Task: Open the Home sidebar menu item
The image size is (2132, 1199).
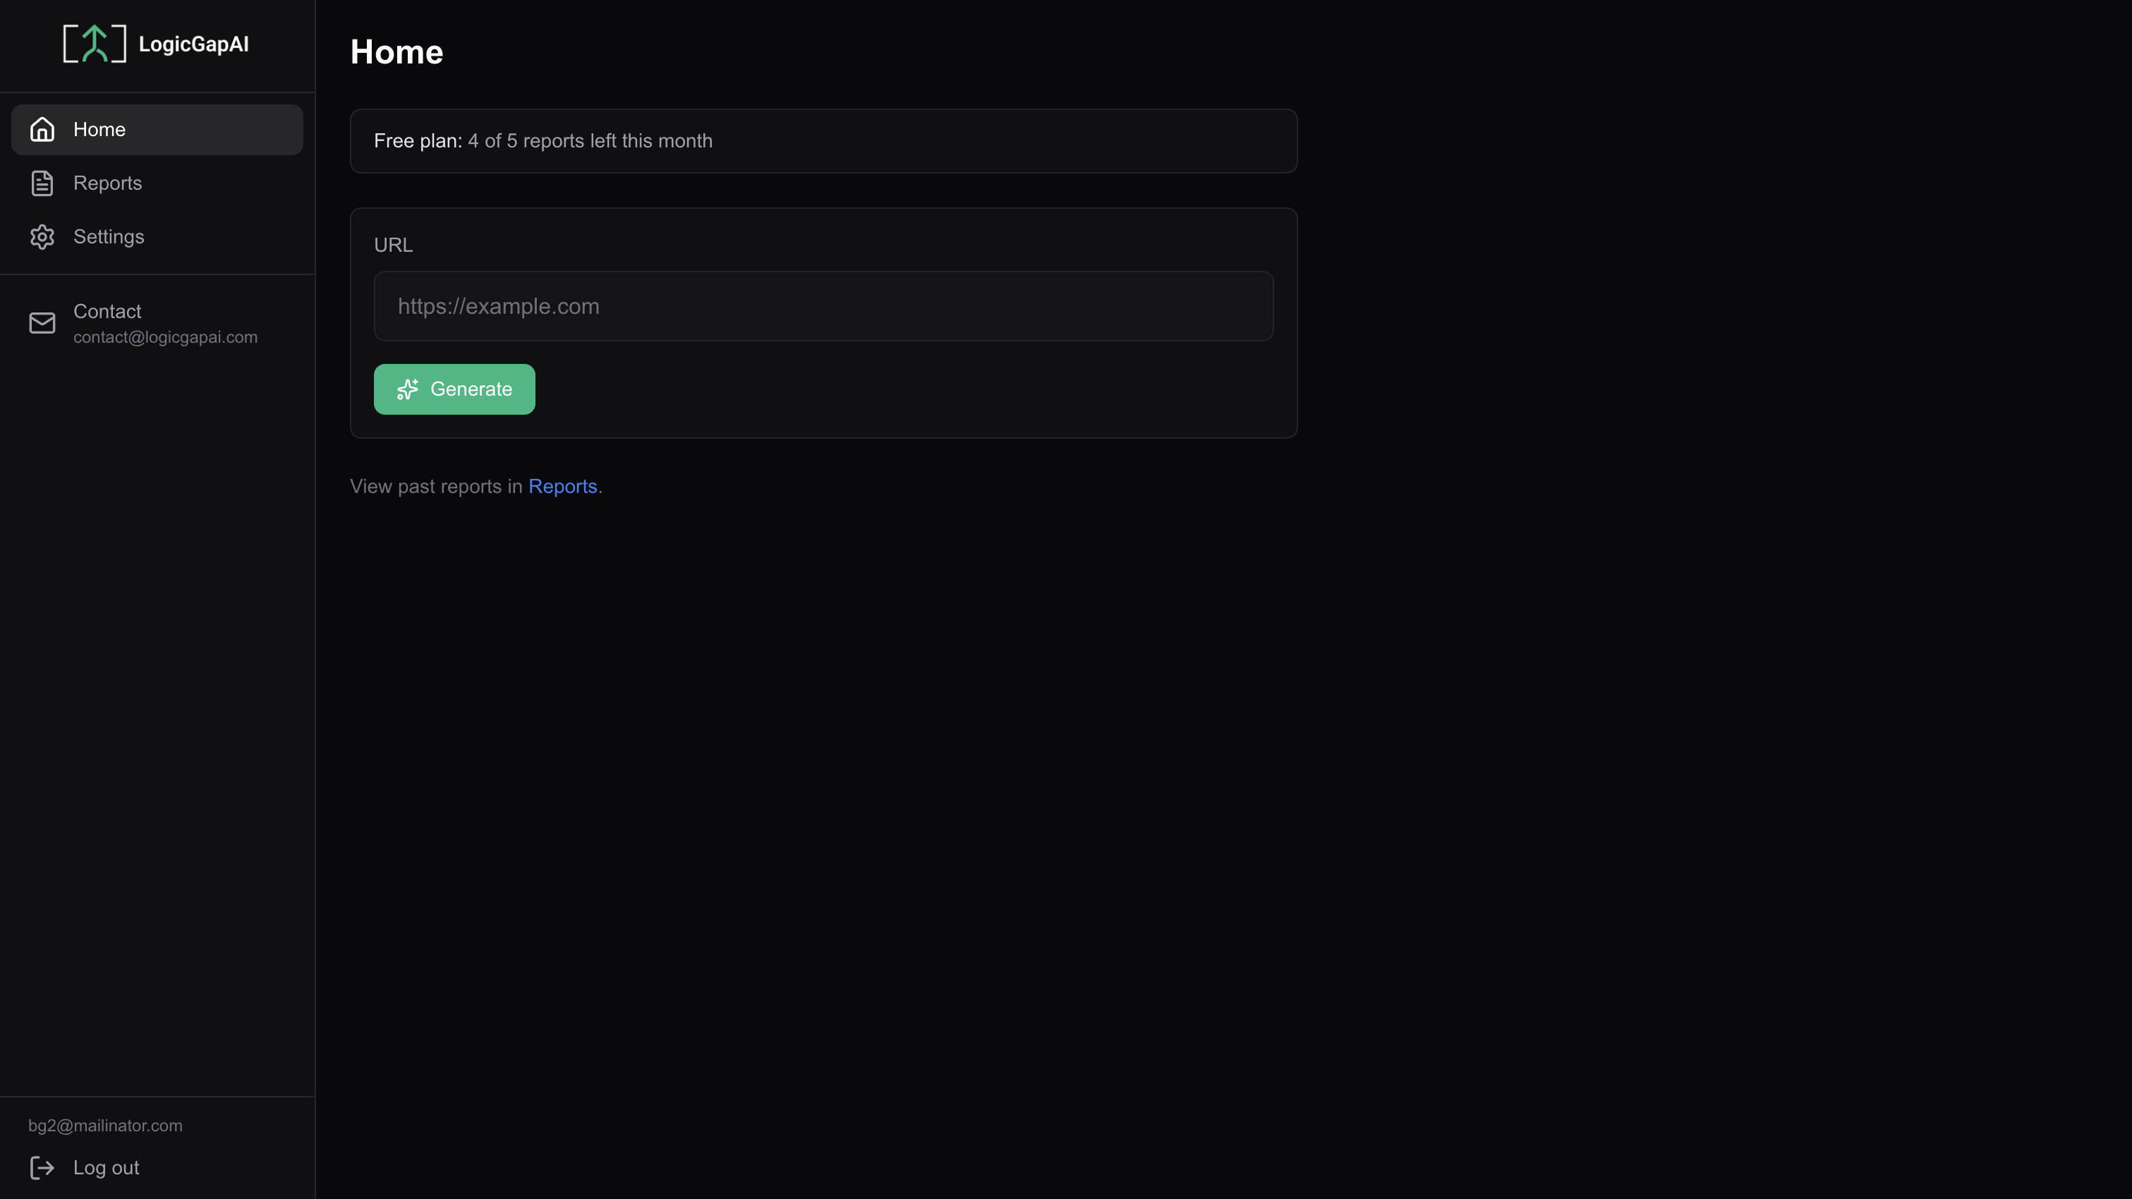Action: pyautogui.click(x=157, y=129)
